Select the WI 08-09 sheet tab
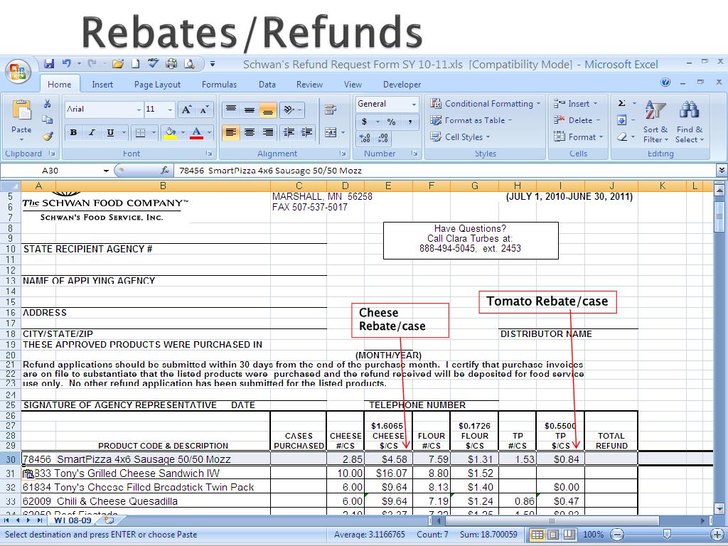The height and width of the screenshot is (546, 728). click(73, 520)
